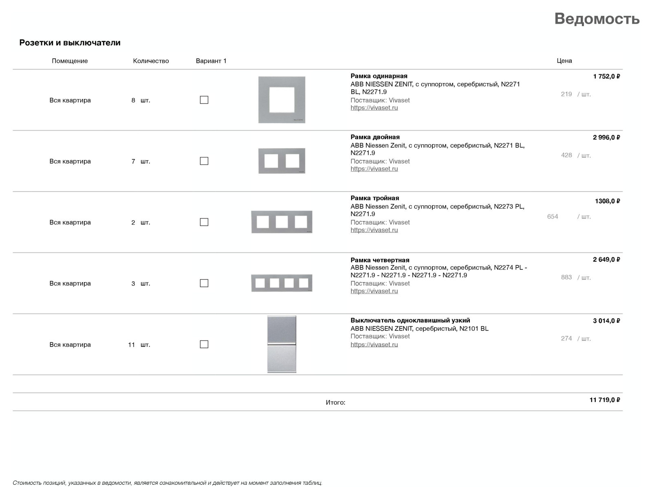Select the Поставщик: Vivaset line under Рамка двойная

coord(380,161)
